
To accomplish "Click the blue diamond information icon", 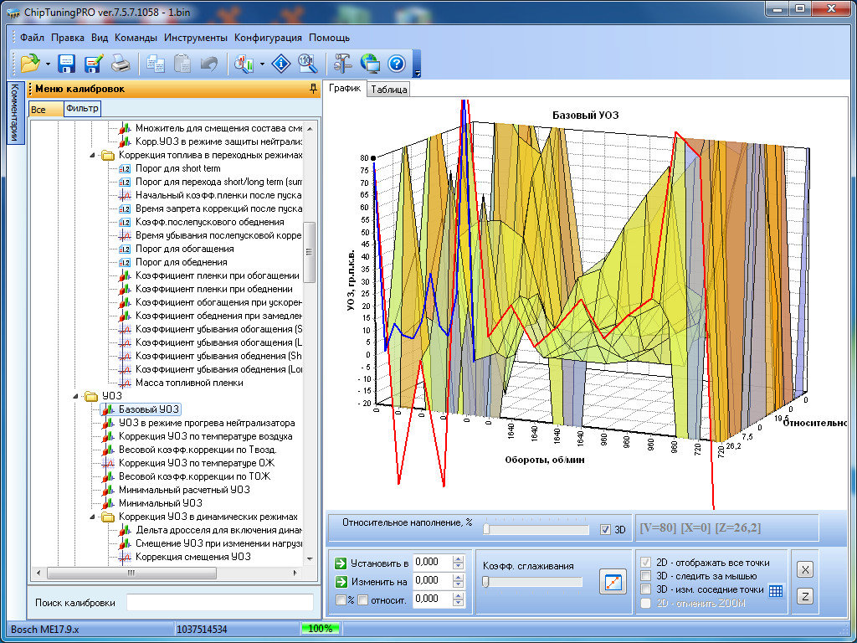I will click(282, 63).
